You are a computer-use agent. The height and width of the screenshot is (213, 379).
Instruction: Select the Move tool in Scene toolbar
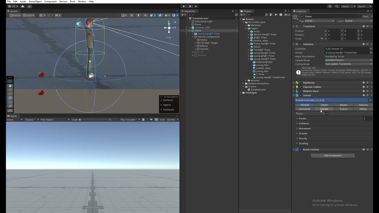click(10, 90)
